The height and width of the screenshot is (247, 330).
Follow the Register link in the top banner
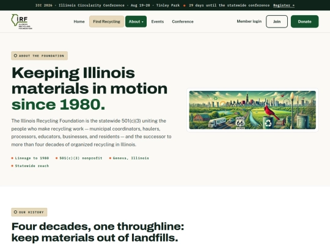coord(284,5)
